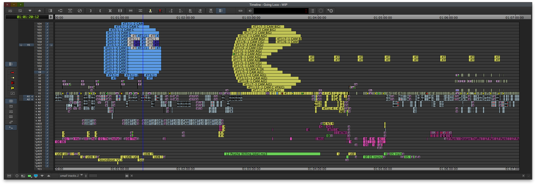
Task: Click the speaker icon in top toolbar
Action: [x=250, y=11]
